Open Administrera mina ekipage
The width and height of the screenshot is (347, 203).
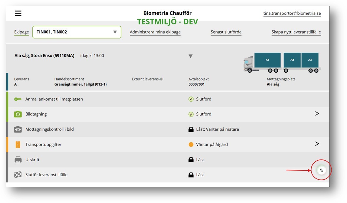[x=155, y=32]
